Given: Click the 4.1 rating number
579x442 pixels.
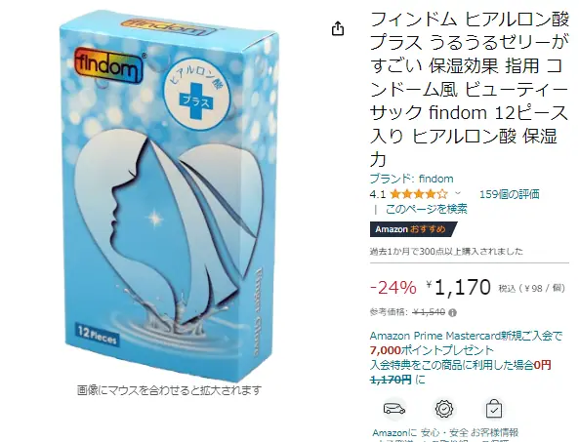Looking at the screenshot, I should tap(378, 194).
